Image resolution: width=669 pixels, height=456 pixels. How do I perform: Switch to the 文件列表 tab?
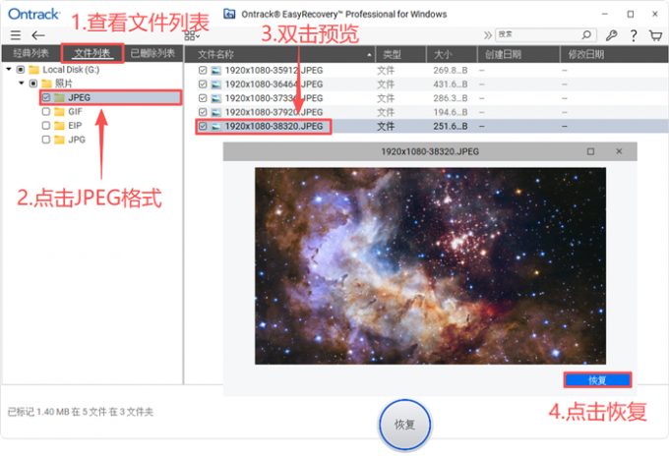coord(92,53)
